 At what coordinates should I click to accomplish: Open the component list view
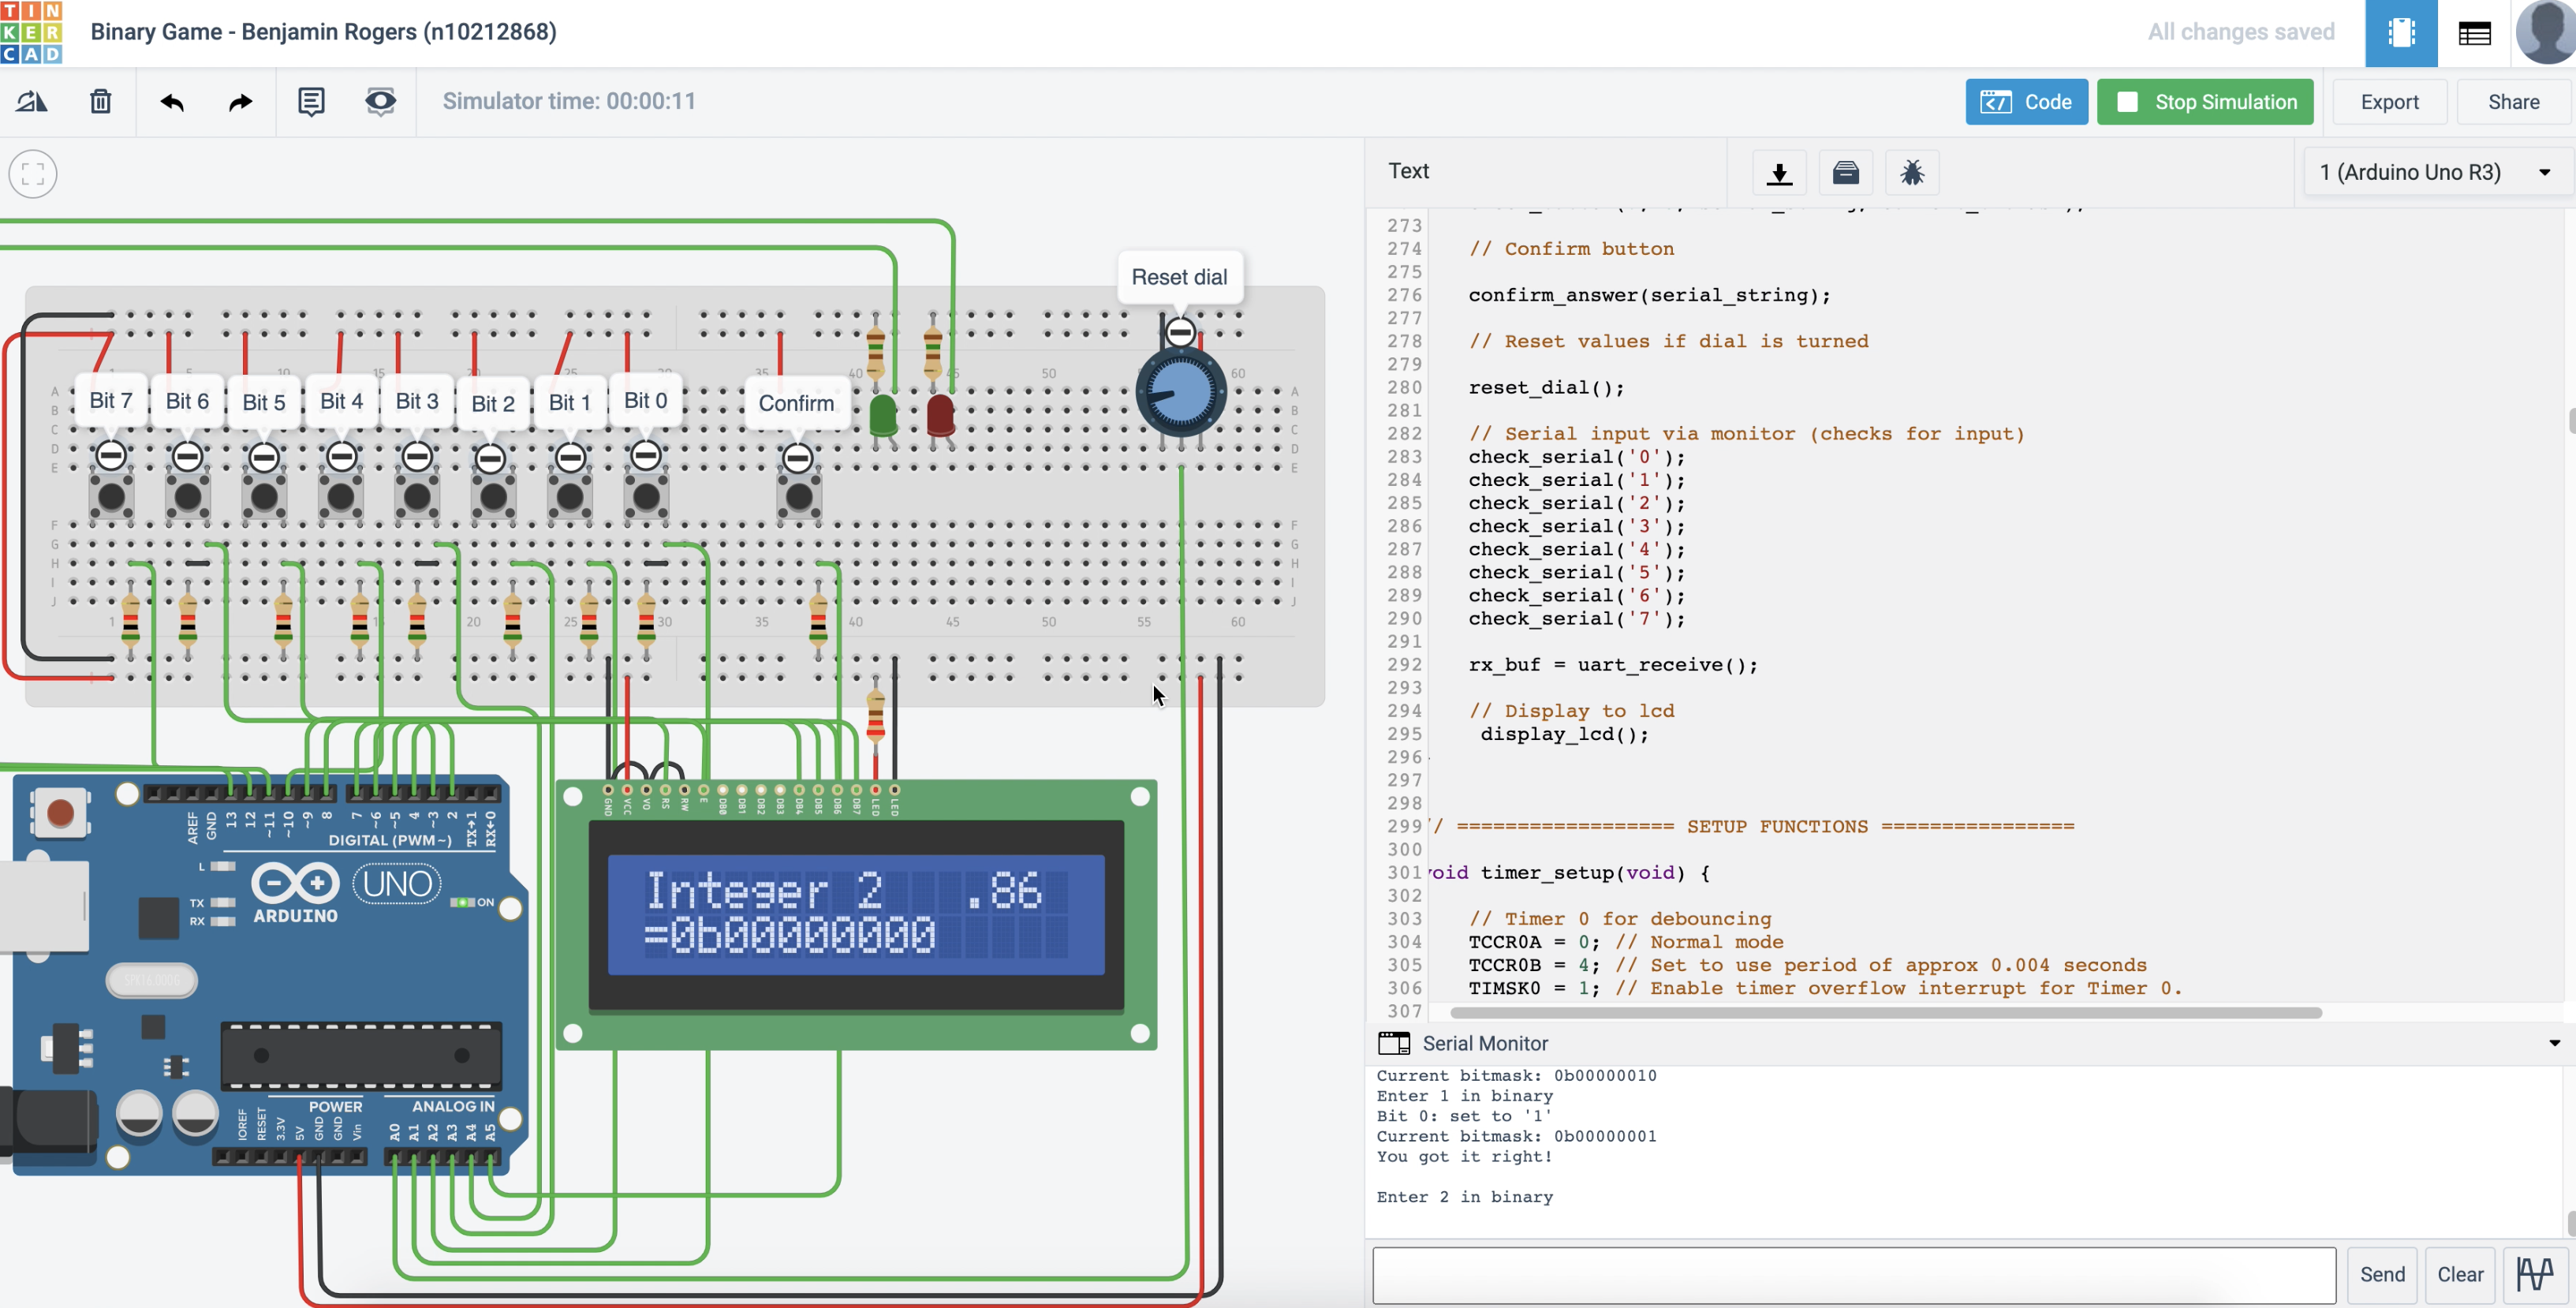point(2474,33)
